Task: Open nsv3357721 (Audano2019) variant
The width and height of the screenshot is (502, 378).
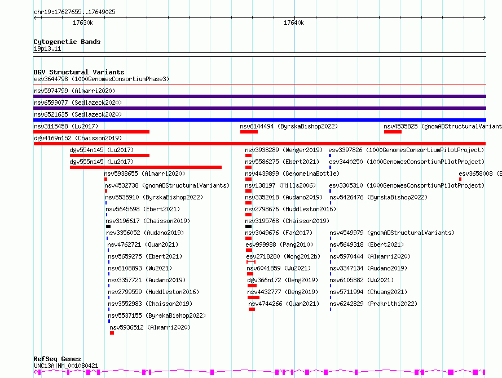Action: pyautogui.click(x=147, y=280)
